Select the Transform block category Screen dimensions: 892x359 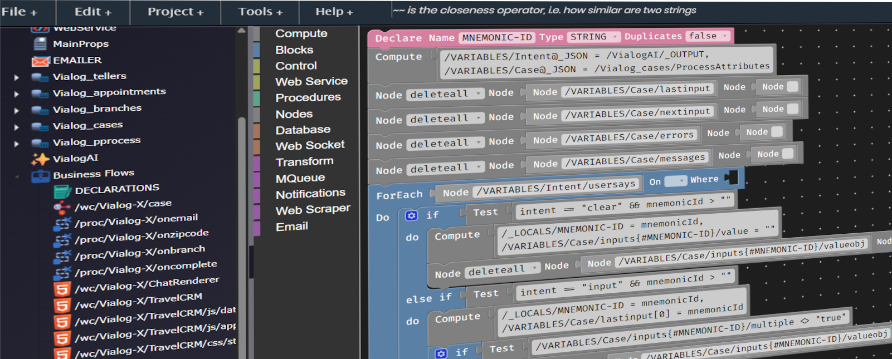[x=304, y=162]
